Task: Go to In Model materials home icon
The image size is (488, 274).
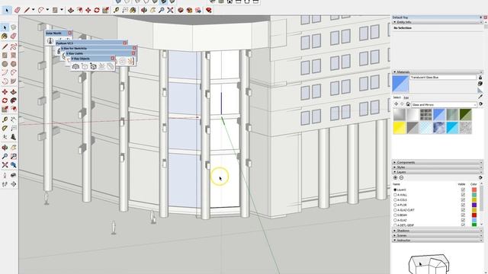Action: coord(408,104)
